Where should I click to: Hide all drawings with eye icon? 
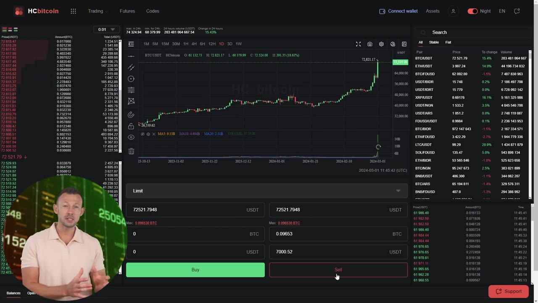131,137
